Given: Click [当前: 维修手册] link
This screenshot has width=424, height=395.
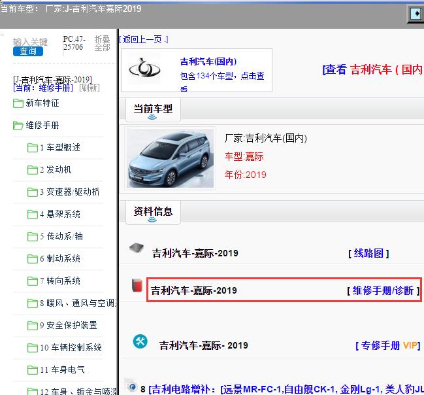Looking at the screenshot, I should tap(43, 88).
